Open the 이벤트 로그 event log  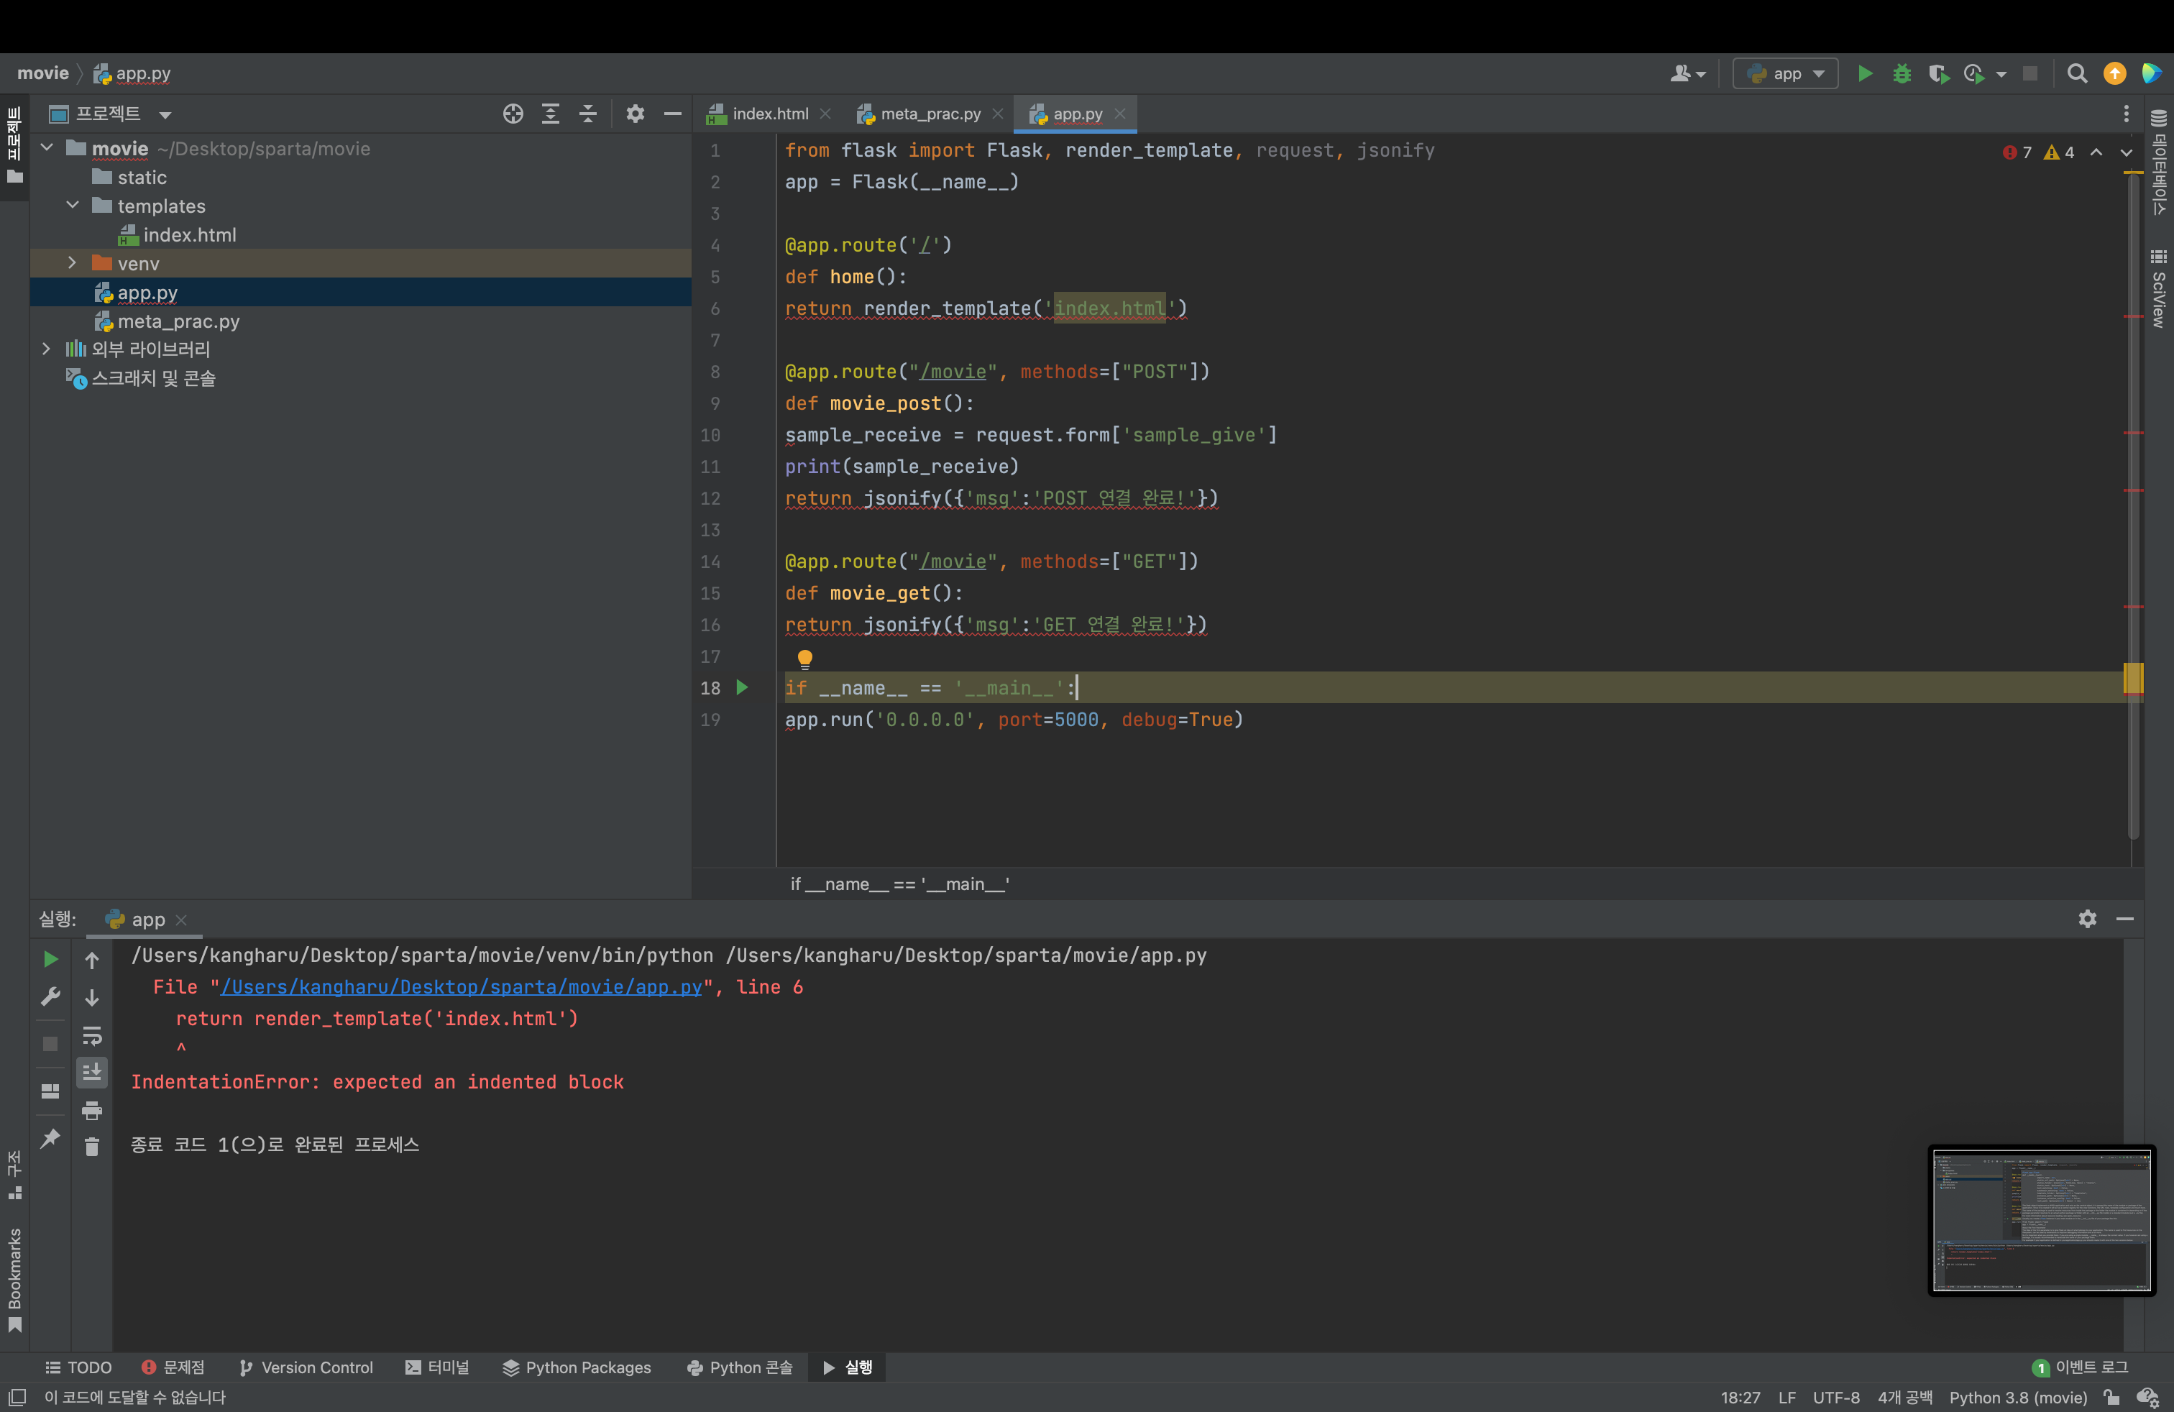pyautogui.click(x=2080, y=1367)
